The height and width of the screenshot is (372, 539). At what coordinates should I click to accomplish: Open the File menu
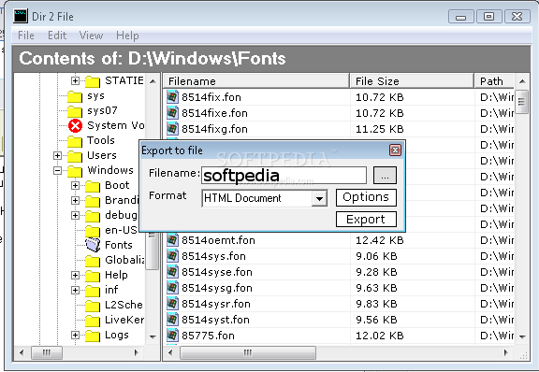tap(26, 36)
